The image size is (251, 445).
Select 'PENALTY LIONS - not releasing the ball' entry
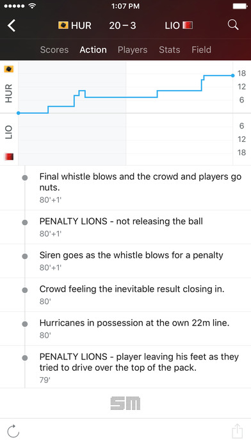click(x=125, y=227)
